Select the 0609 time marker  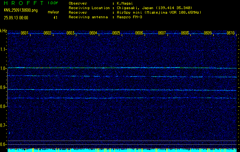click(208, 33)
